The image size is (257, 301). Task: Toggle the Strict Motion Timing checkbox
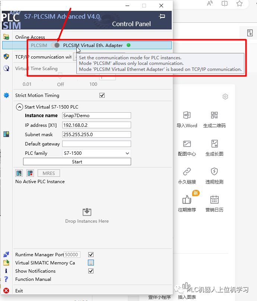click(x=102, y=95)
